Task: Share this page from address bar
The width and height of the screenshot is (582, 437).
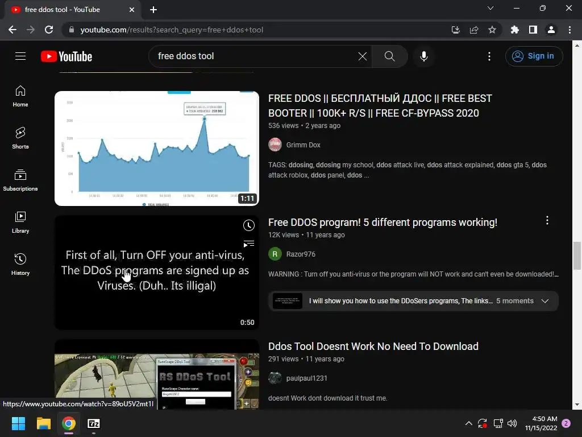Action: pyautogui.click(x=474, y=30)
